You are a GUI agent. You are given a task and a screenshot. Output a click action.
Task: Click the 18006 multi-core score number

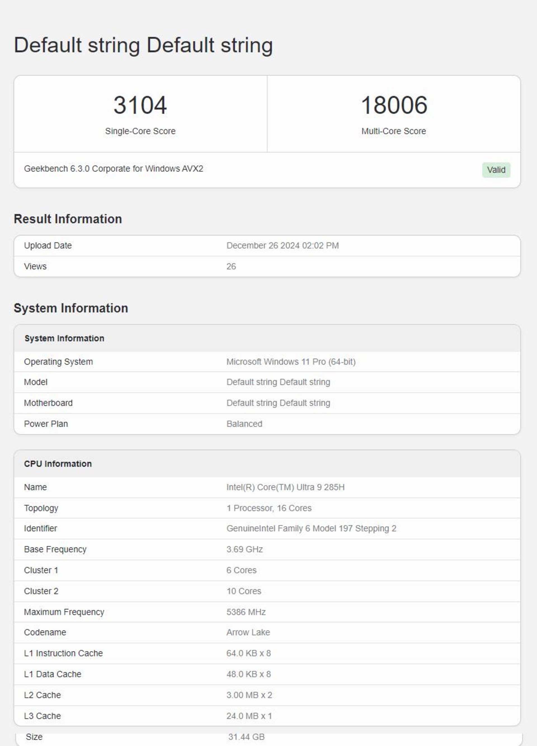394,105
